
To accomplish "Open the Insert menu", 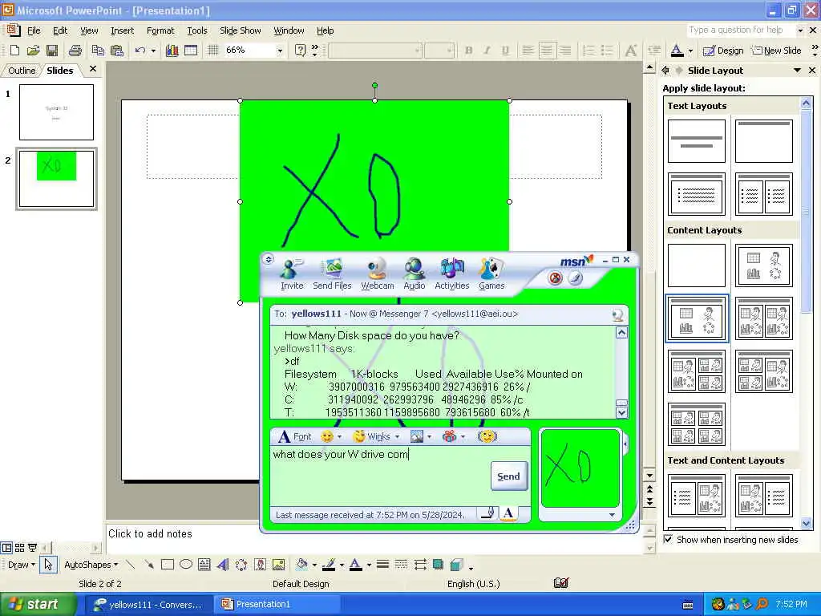I will pos(122,30).
